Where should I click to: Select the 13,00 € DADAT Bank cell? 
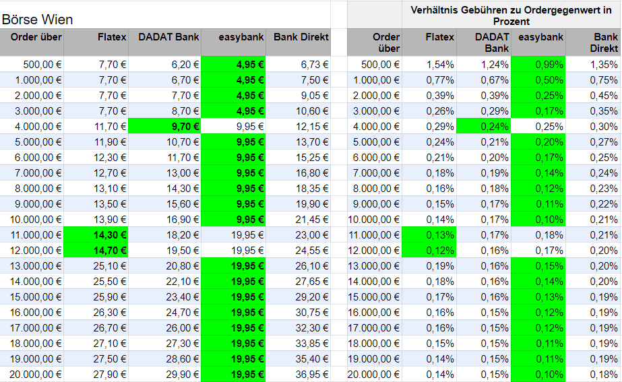pos(164,172)
